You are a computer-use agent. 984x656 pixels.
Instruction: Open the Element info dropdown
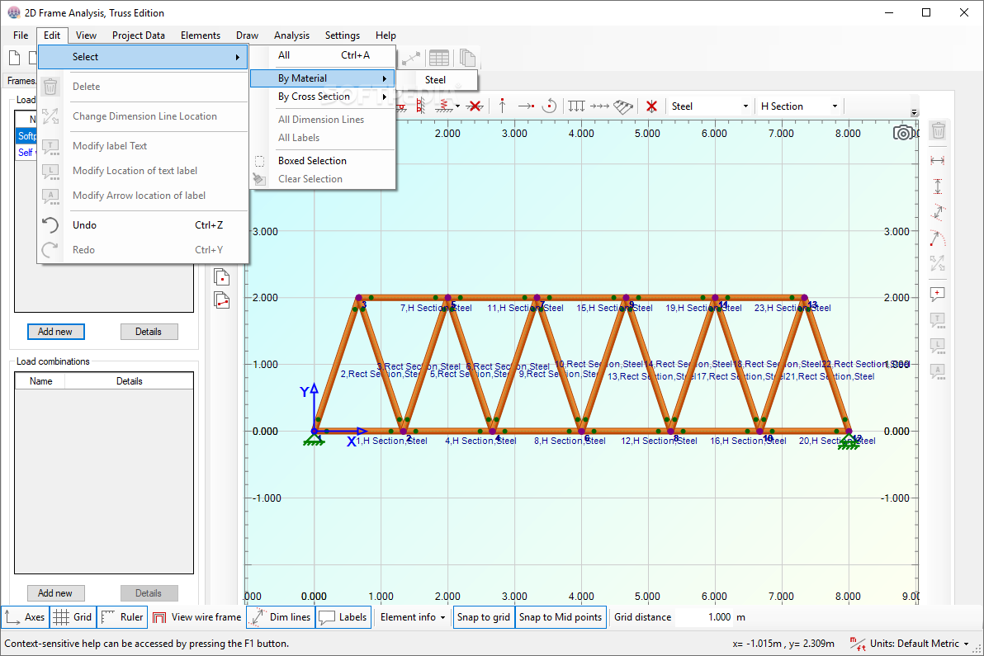(x=412, y=617)
